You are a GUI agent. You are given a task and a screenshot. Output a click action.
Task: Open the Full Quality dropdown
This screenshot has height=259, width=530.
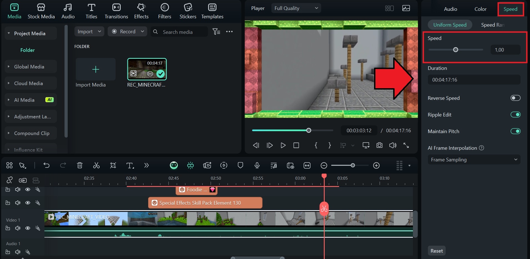click(296, 8)
